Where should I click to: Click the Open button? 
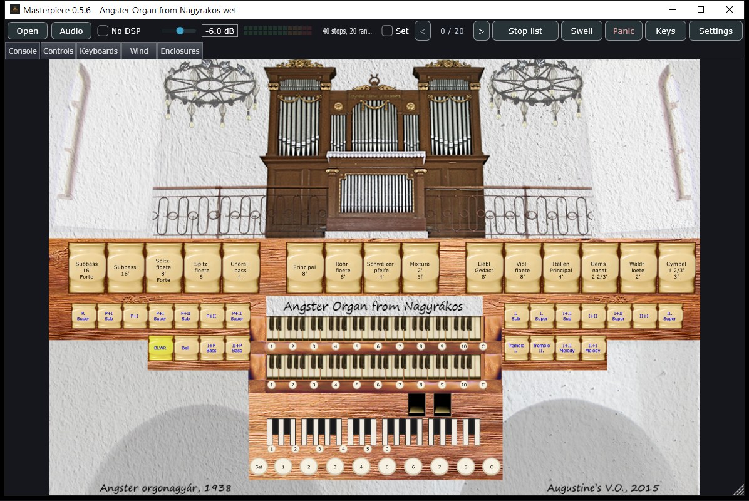[x=27, y=31]
